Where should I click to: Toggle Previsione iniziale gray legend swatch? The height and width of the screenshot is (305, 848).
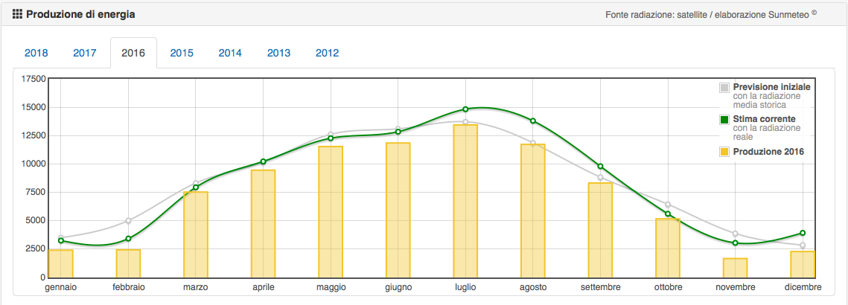(724, 88)
